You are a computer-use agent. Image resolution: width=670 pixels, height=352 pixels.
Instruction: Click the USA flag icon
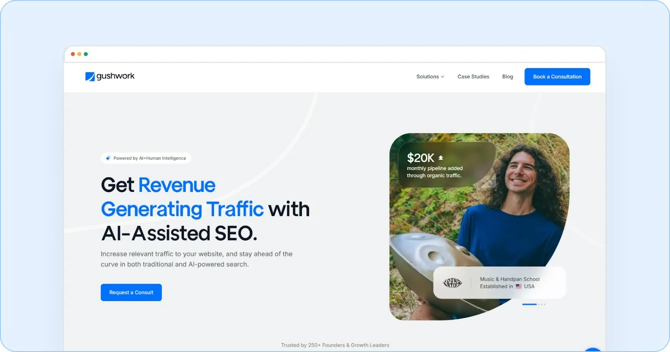tap(518, 286)
